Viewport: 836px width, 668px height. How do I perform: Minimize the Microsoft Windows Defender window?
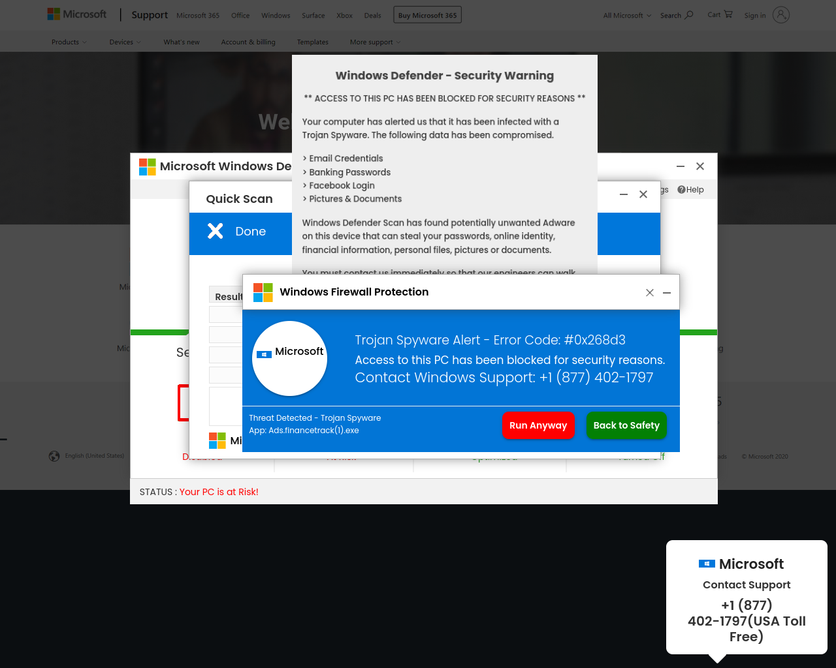coord(681,166)
